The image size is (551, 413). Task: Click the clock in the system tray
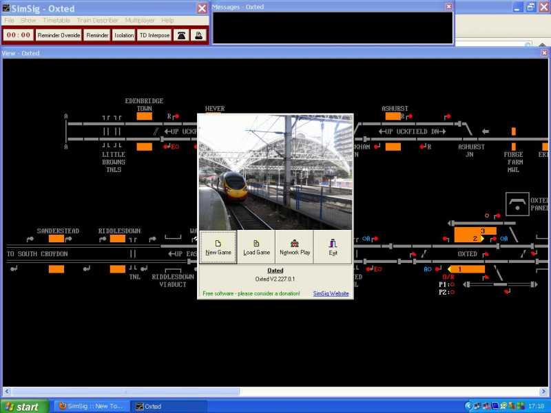pyautogui.click(x=536, y=406)
